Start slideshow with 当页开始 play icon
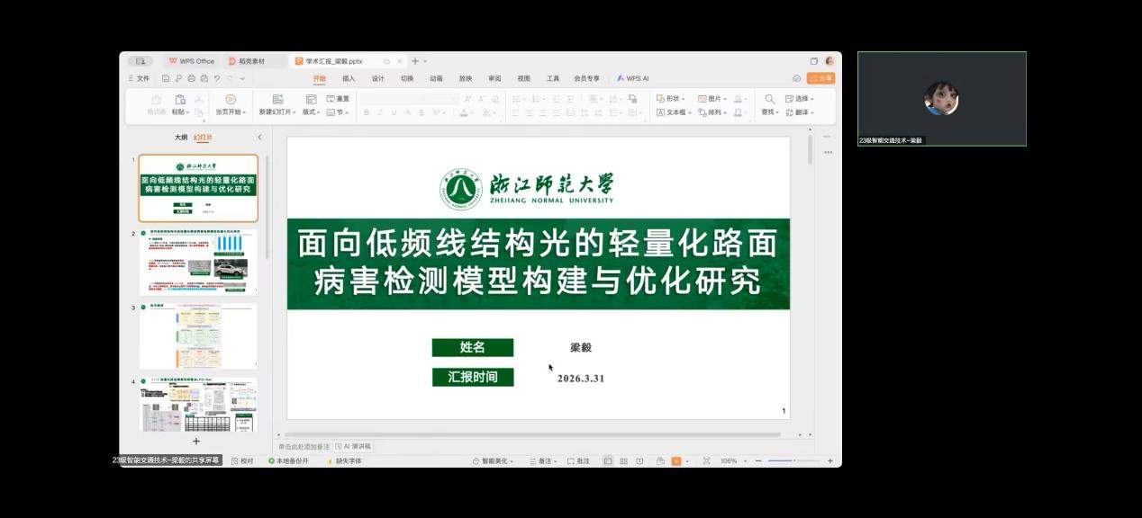 pyautogui.click(x=231, y=99)
